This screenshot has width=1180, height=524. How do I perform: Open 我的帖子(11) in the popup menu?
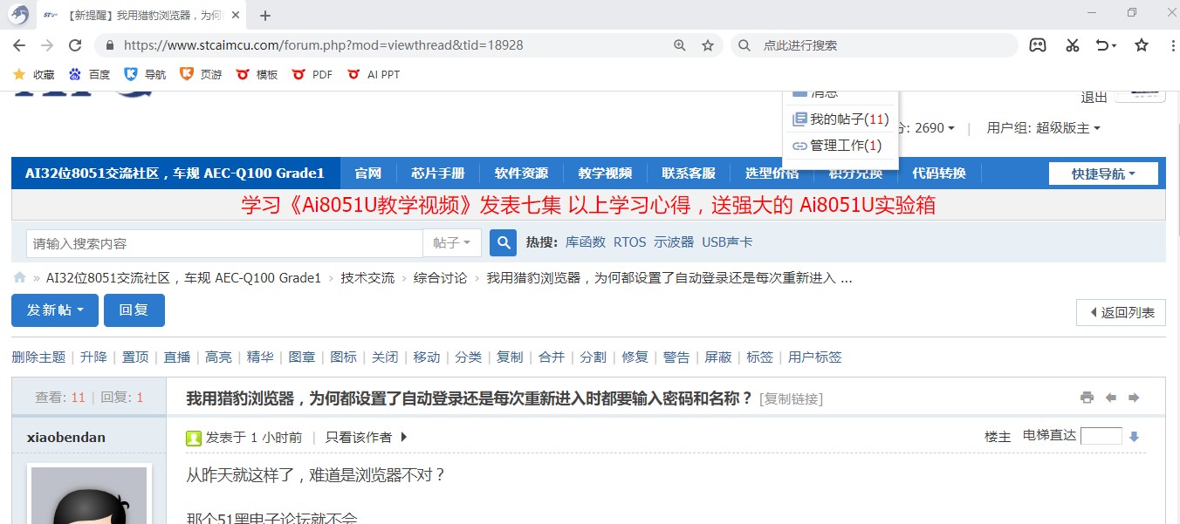pos(840,119)
